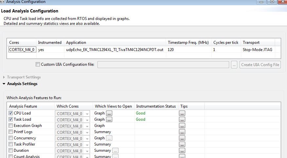Open the Tips button for CPU Load
Viewport: 287px width, 158px height.
(x=182, y=113)
